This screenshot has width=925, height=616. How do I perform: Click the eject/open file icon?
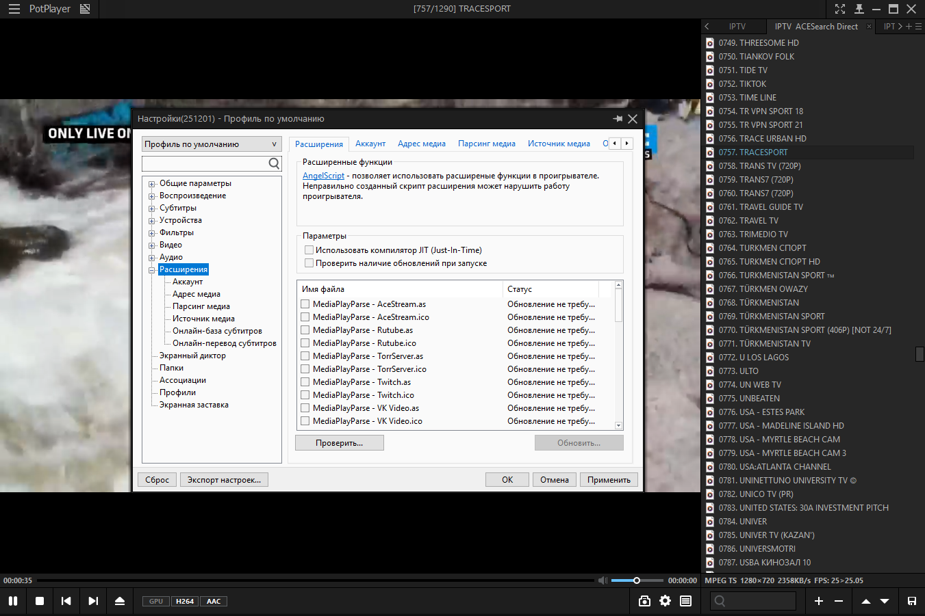120,601
